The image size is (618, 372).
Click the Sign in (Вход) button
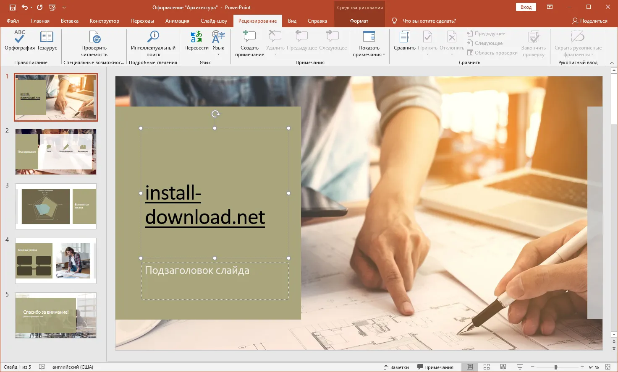526,7
